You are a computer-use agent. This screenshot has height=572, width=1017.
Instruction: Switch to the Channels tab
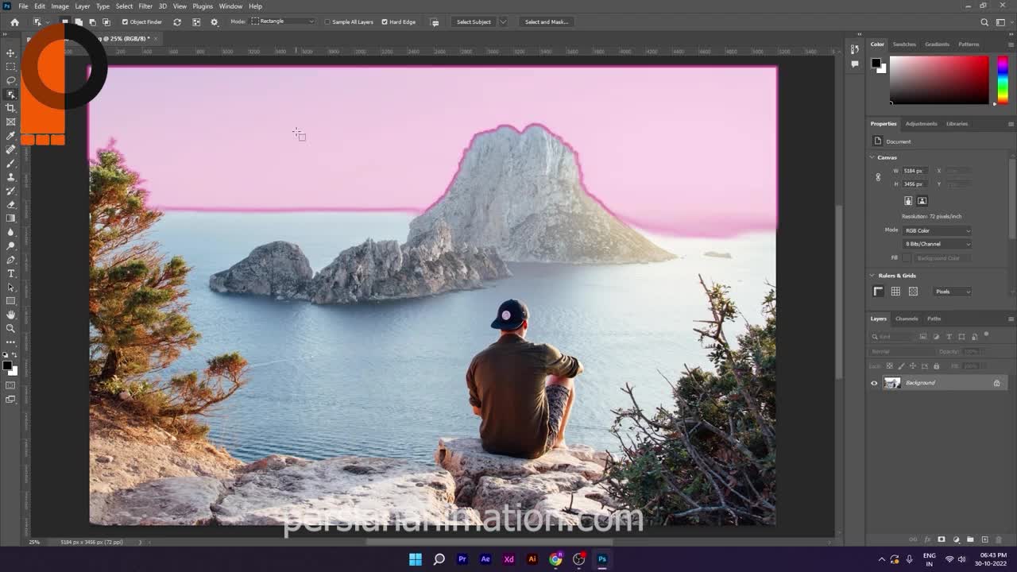907,319
